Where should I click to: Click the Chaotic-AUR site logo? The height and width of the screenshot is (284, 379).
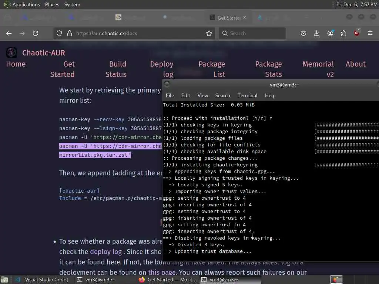11,53
